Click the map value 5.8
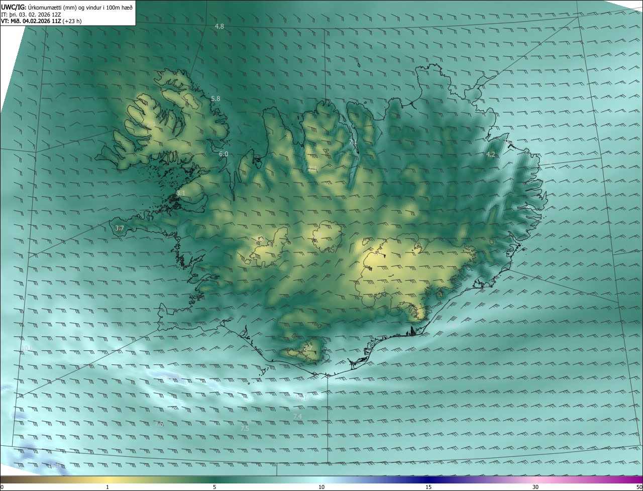The image size is (643, 491). pyautogui.click(x=216, y=99)
